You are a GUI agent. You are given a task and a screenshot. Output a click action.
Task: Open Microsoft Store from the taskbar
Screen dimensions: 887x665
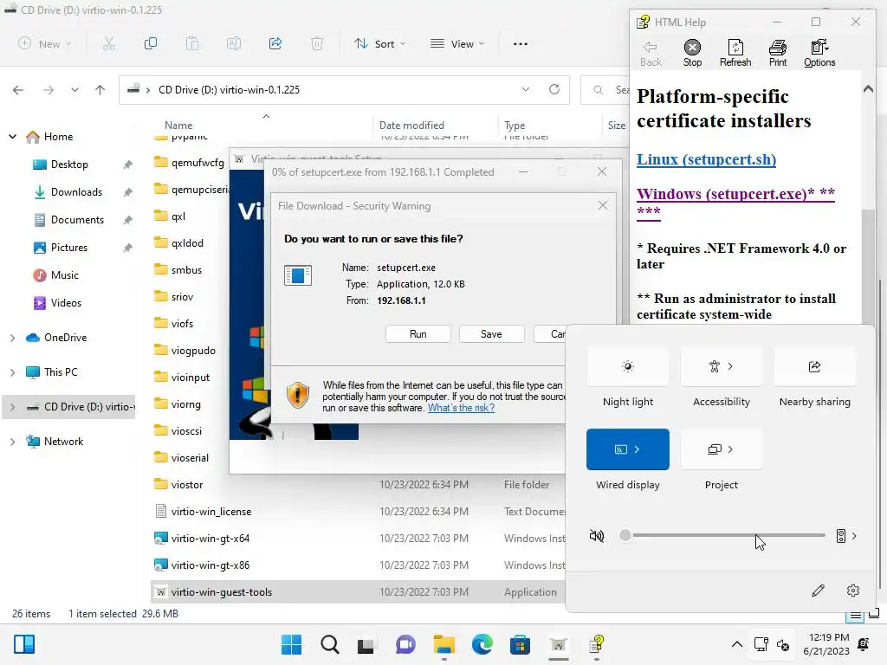[520, 644]
